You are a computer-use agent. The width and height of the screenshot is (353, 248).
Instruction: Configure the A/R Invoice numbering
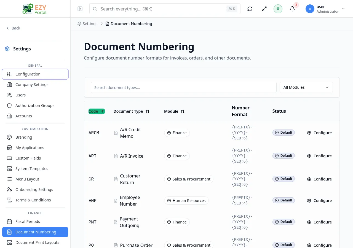pyautogui.click(x=319, y=156)
